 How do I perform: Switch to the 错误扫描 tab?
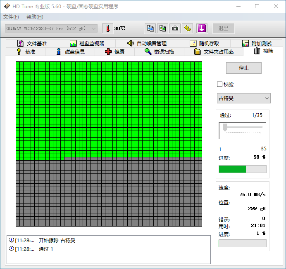tap(160, 51)
